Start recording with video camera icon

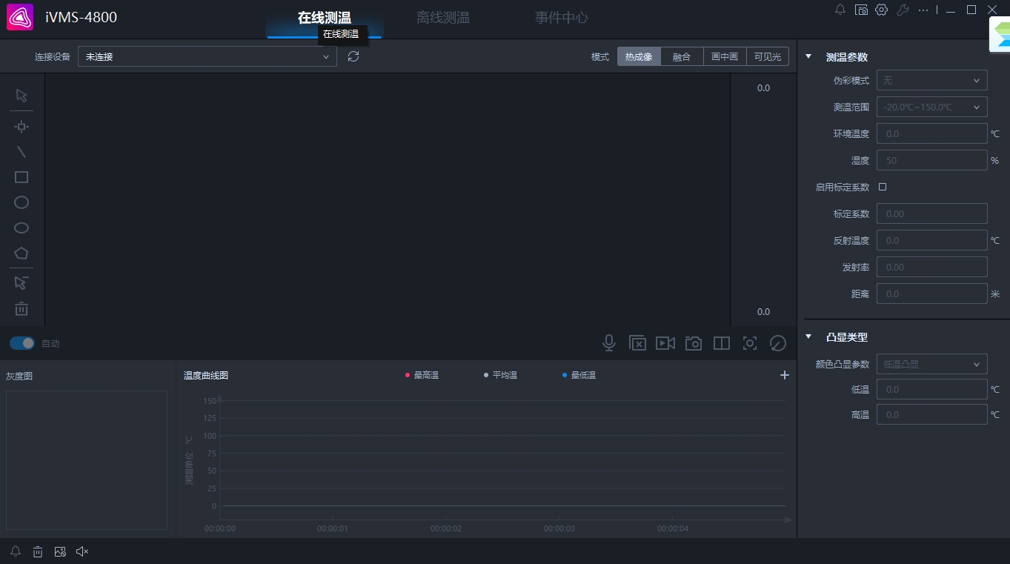pos(665,343)
